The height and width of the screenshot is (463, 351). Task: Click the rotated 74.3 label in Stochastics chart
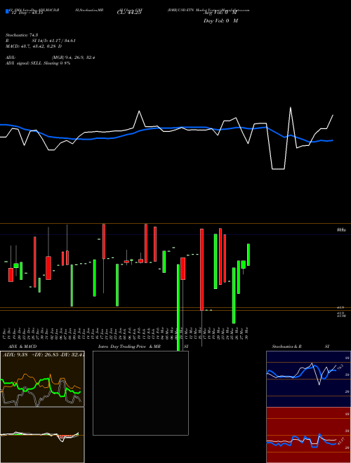(340, 367)
